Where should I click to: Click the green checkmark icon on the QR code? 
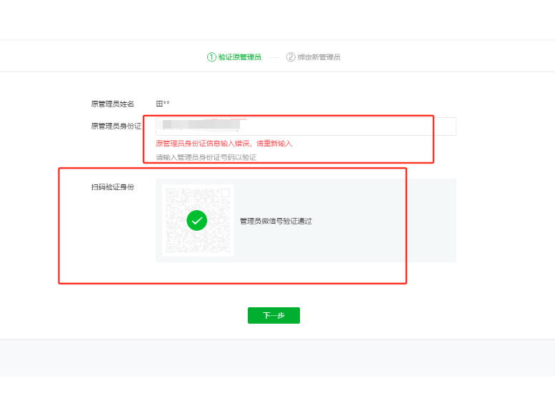click(197, 220)
